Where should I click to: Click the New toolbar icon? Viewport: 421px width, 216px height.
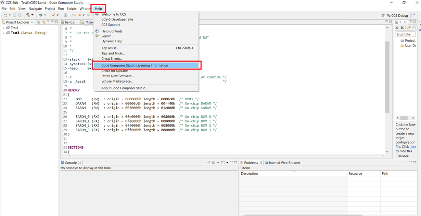5,15
